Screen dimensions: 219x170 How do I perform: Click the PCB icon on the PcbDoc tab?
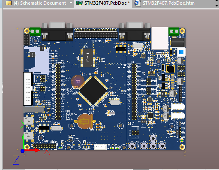(x=79, y=3)
